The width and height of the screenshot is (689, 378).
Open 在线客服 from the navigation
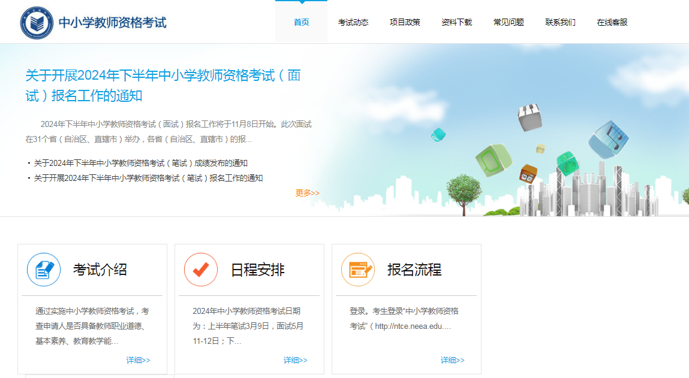612,22
